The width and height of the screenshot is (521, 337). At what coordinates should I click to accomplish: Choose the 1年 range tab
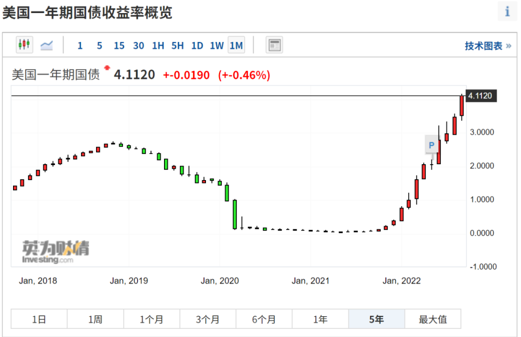tap(320, 319)
